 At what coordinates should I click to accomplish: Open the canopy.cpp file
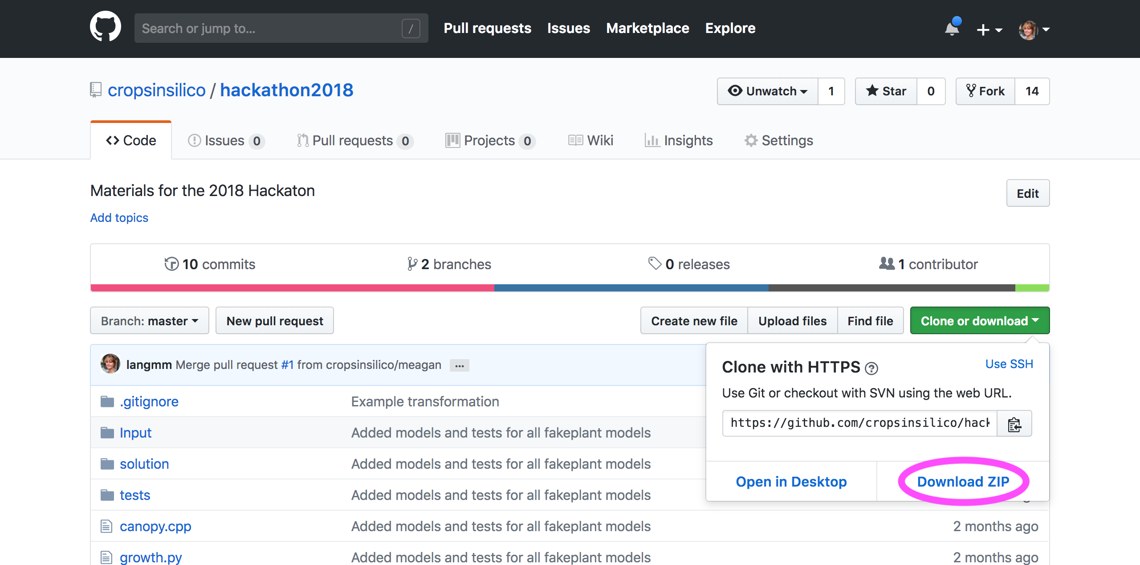[x=155, y=526]
